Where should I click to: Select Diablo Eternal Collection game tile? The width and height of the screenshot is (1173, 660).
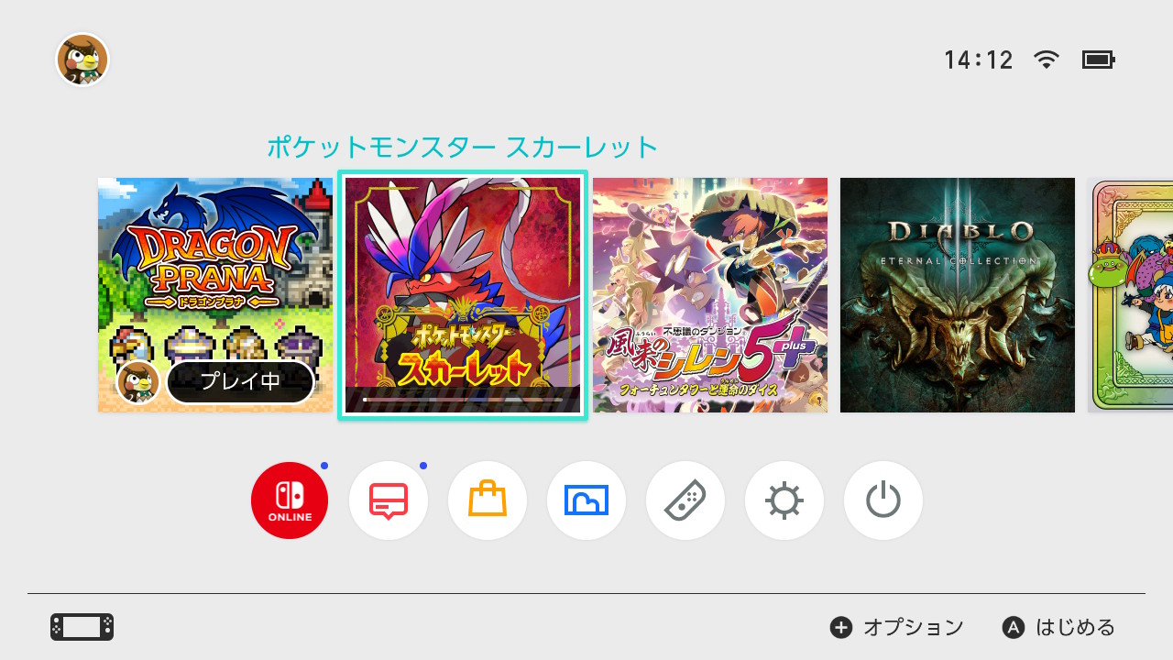(958, 295)
